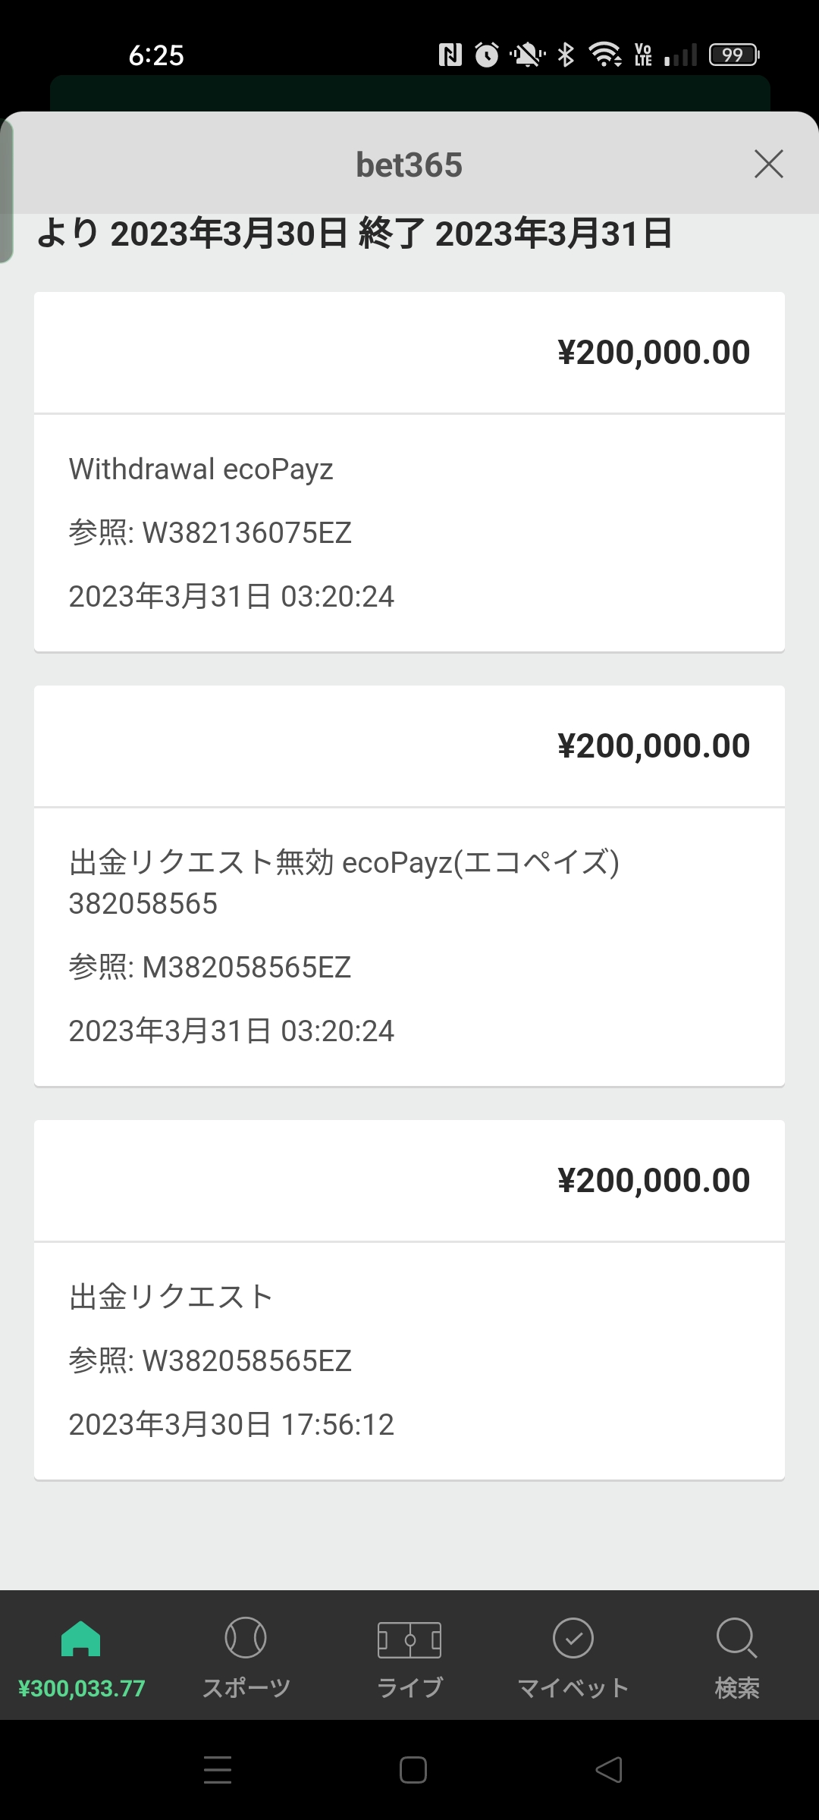Tap the 2023年3月30日 17:56:12 timestamp
This screenshot has width=819, height=1820.
tap(231, 1425)
